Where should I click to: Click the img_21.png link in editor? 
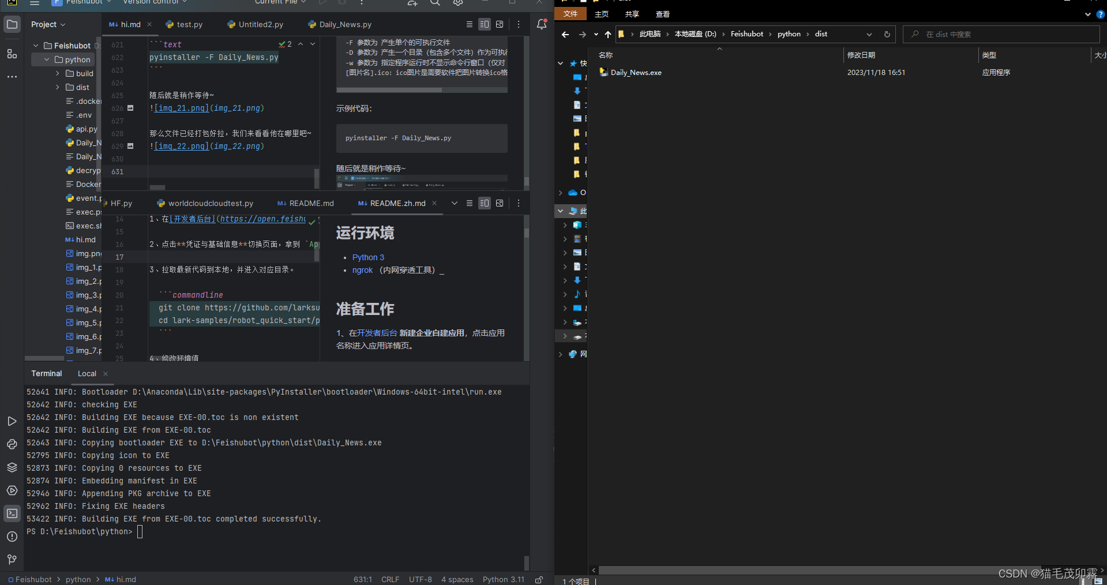(181, 108)
